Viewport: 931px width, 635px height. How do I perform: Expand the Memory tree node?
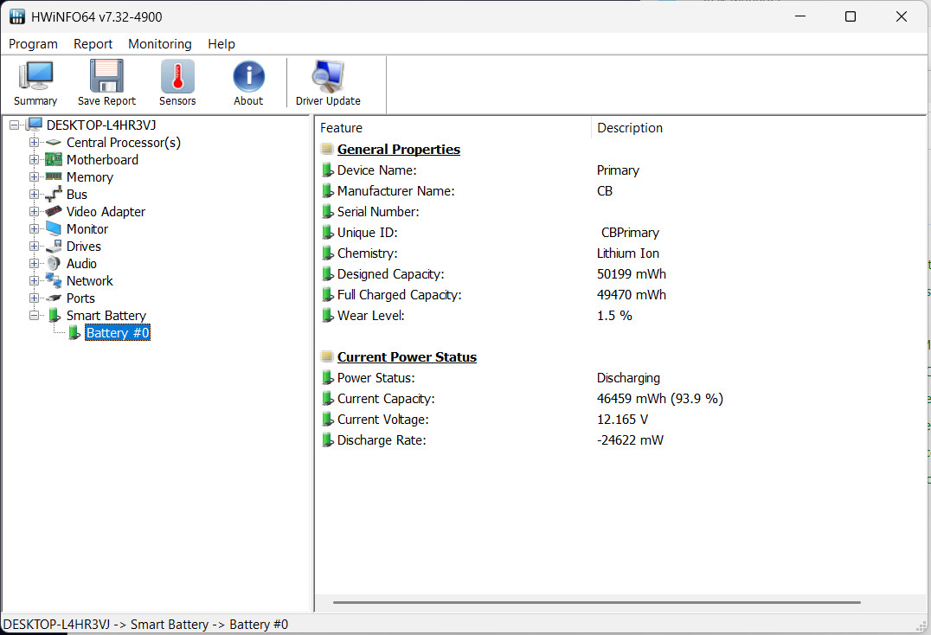[x=35, y=176]
